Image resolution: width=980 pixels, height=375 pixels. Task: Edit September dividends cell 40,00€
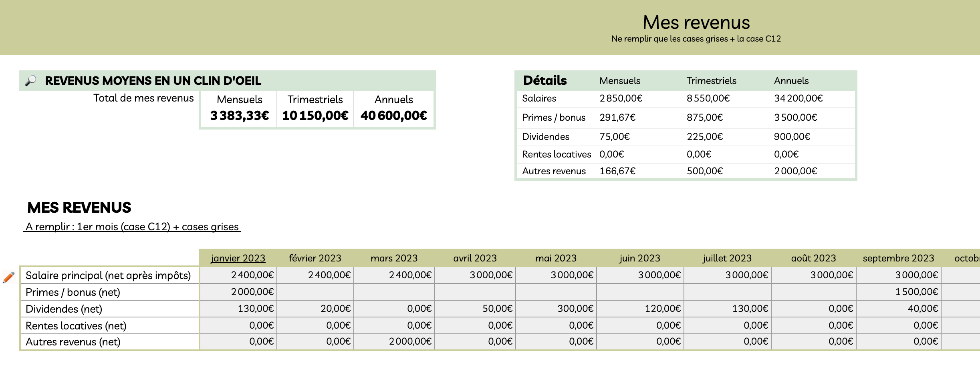coord(899,309)
